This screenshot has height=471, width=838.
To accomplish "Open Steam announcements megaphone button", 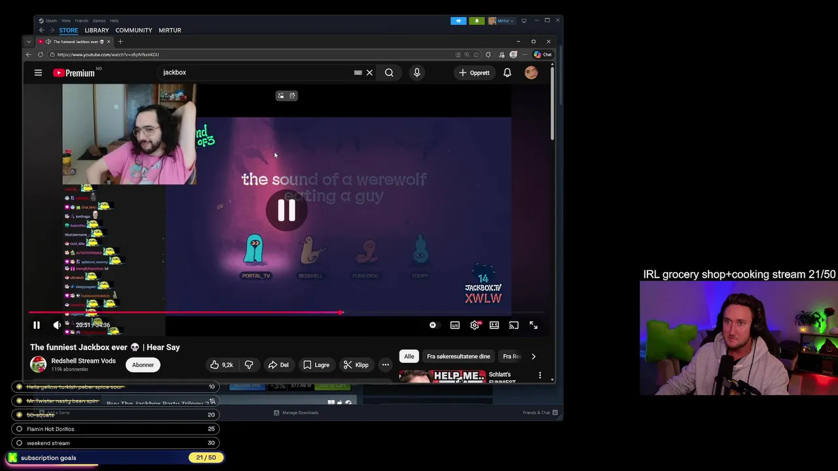I will [458, 21].
